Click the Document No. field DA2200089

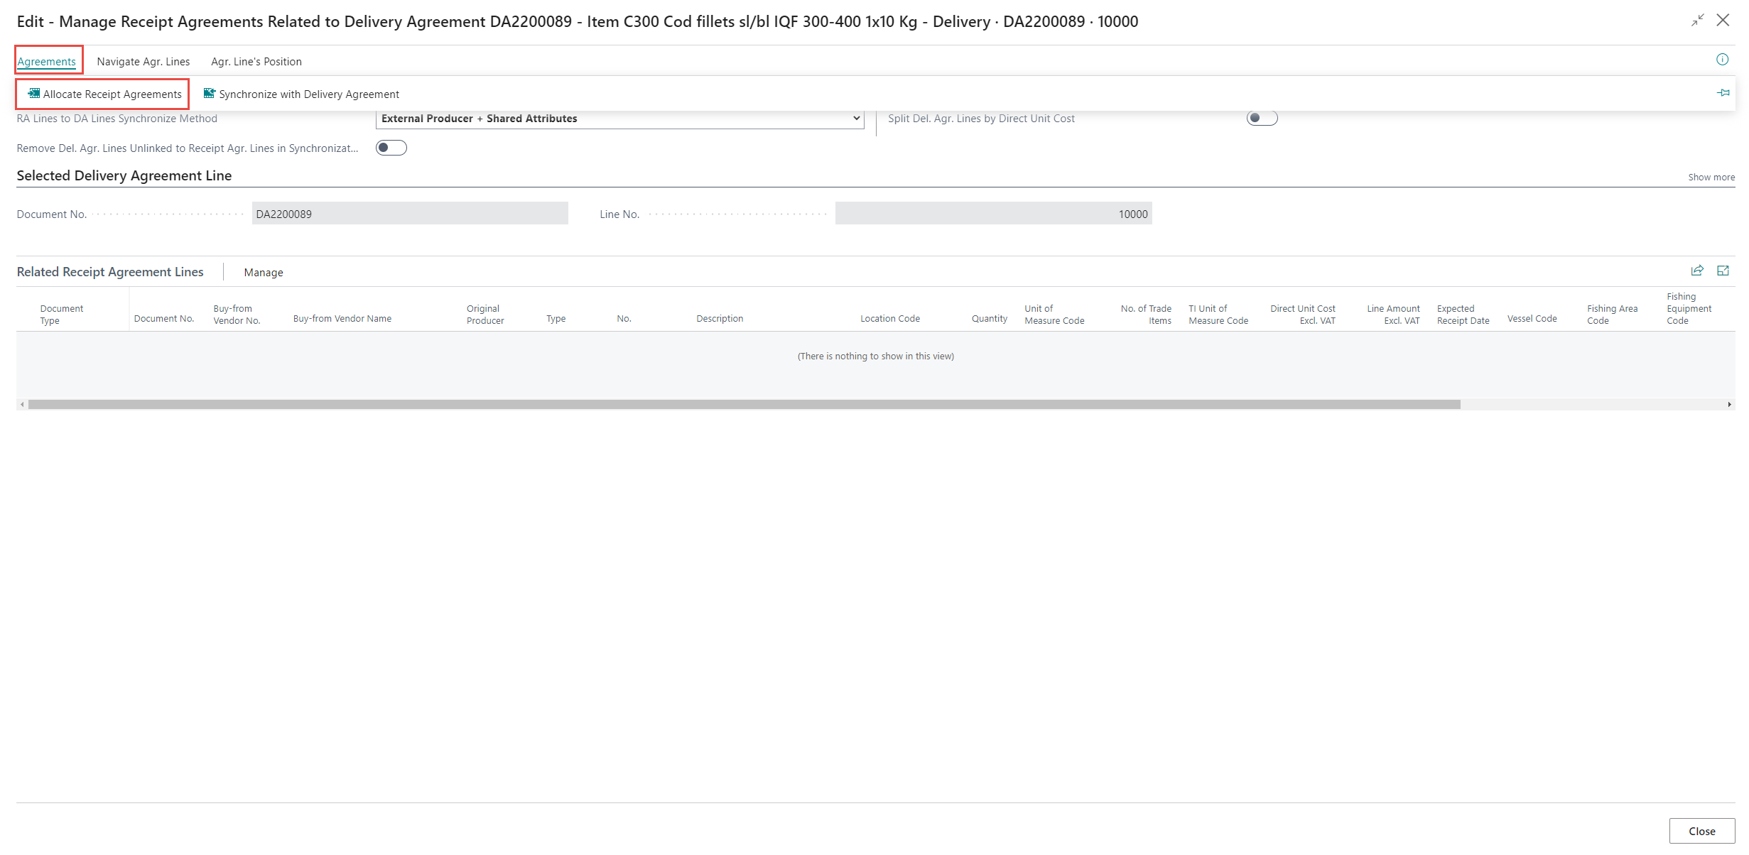409,214
